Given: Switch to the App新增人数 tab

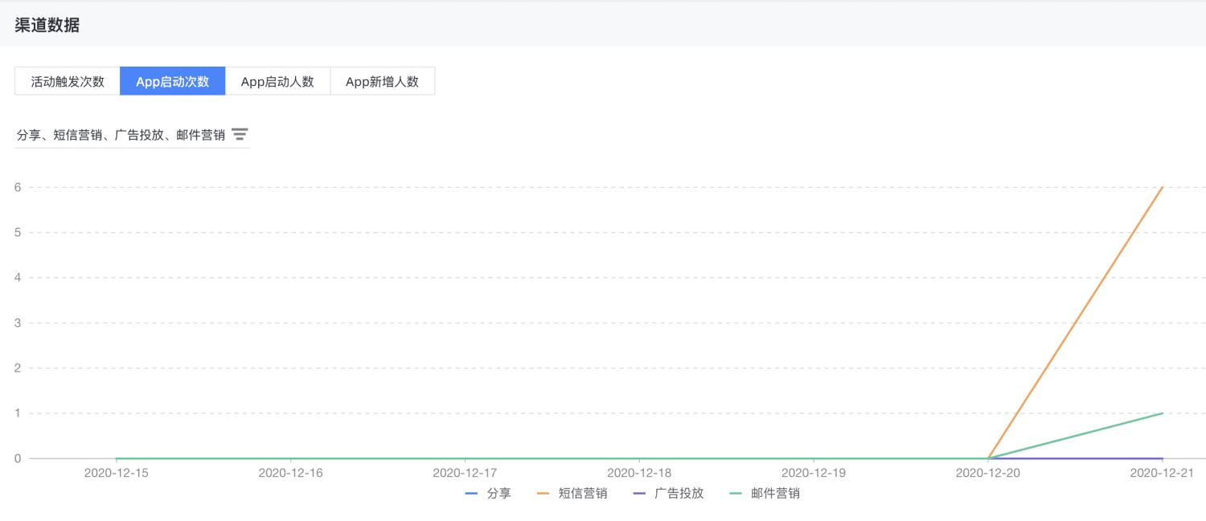Looking at the screenshot, I should click(x=383, y=80).
